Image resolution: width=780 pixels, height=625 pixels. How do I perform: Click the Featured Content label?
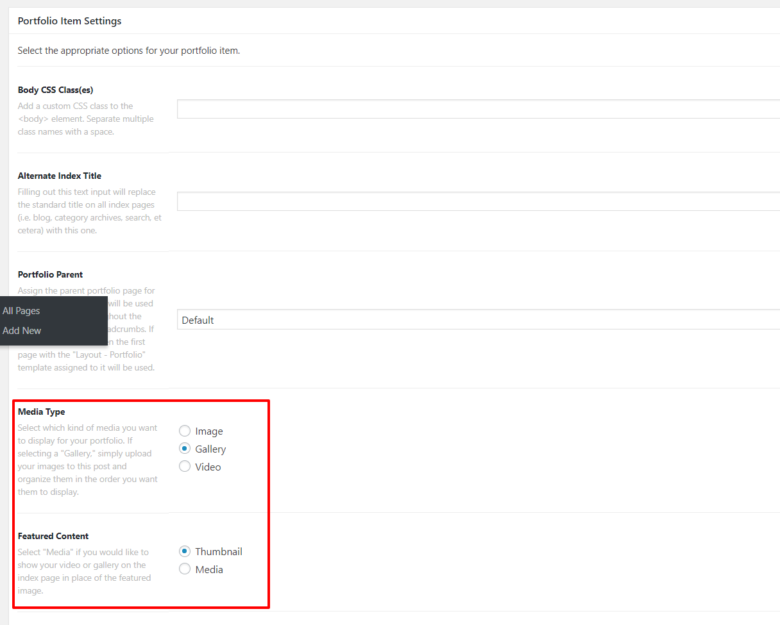[53, 536]
